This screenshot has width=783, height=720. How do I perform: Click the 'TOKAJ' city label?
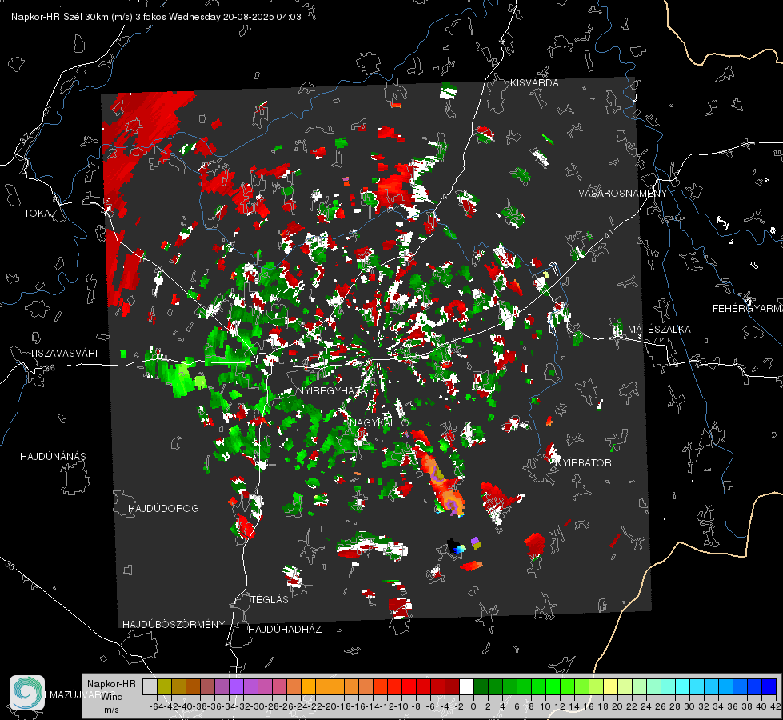pos(39,214)
